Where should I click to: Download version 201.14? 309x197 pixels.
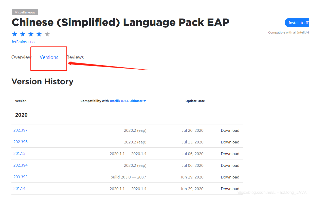coord(230,189)
